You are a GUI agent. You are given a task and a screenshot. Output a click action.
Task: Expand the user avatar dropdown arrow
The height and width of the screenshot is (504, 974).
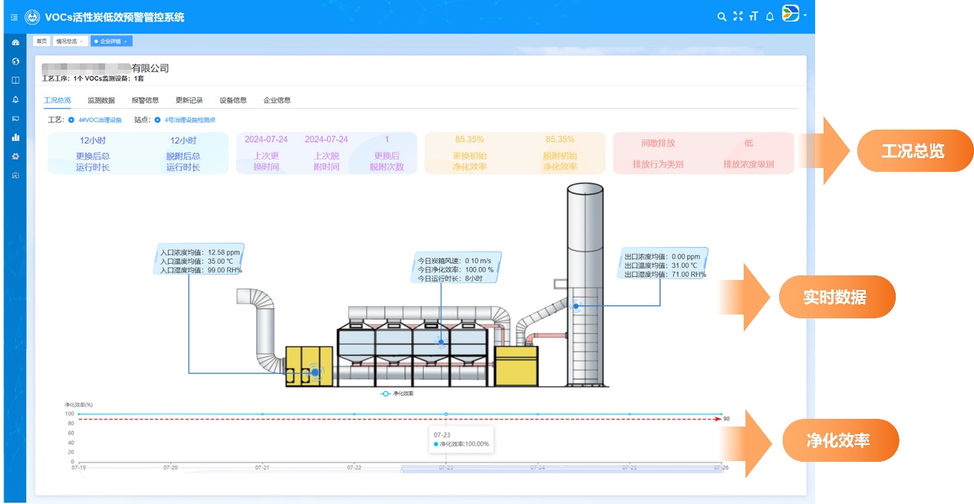805,15
